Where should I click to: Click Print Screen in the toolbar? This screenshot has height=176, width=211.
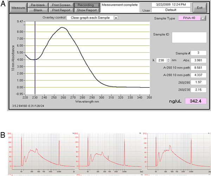62,5
